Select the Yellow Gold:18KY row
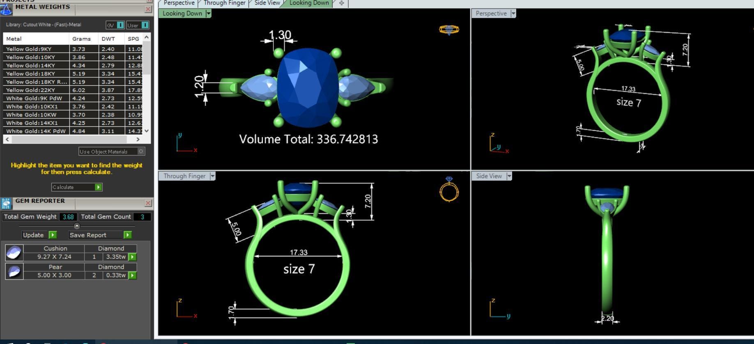This screenshot has height=344, width=754. (x=36, y=73)
